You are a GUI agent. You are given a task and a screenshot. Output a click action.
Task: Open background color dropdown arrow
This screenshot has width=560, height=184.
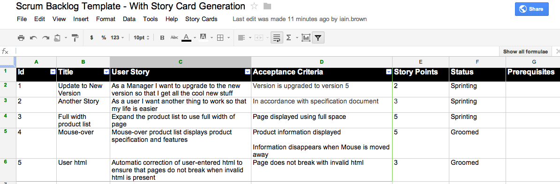point(212,37)
